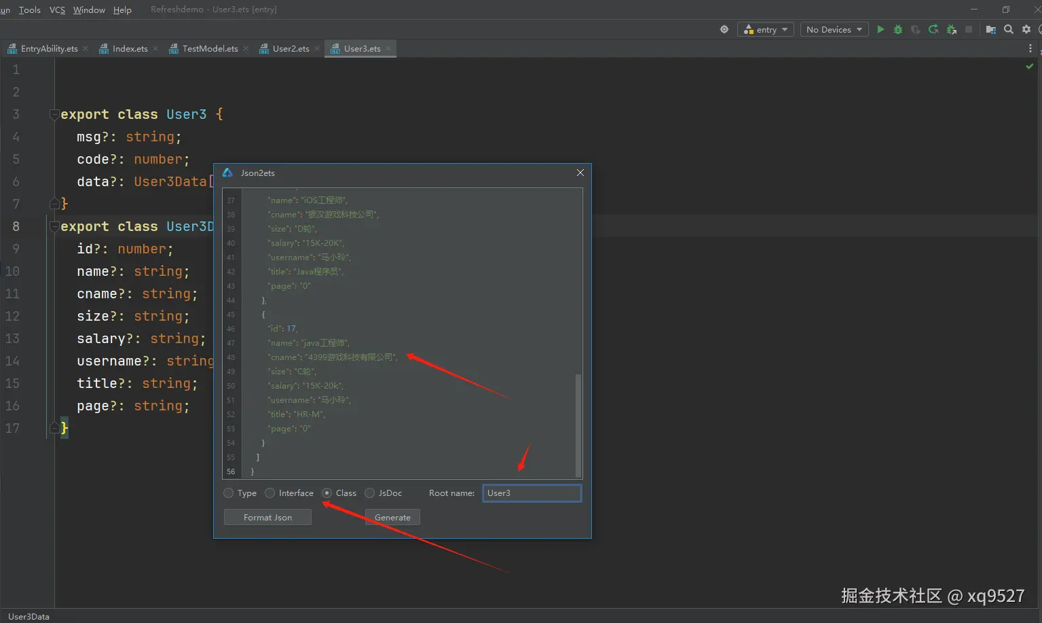This screenshot has width=1042, height=623.
Task: Select the User3.ets tab
Action: pos(362,48)
